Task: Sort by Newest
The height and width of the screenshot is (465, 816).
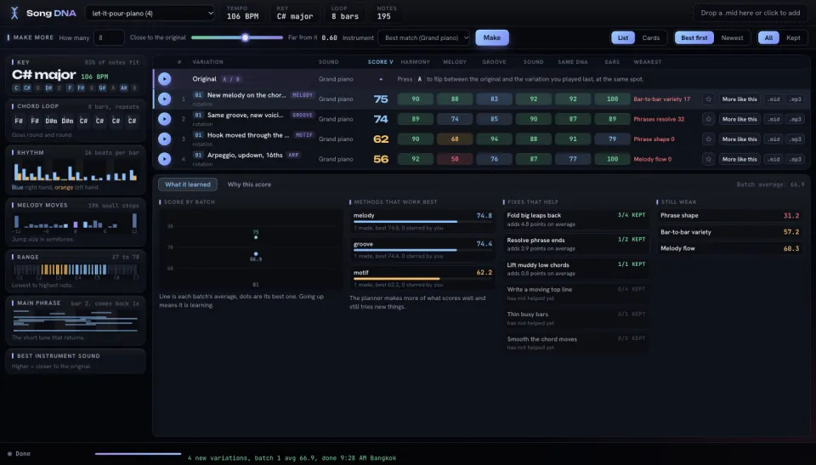Action: pyautogui.click(x=732, y=37)
